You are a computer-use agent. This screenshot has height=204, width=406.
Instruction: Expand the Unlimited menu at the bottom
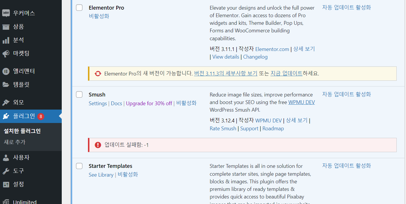point(25,201)
